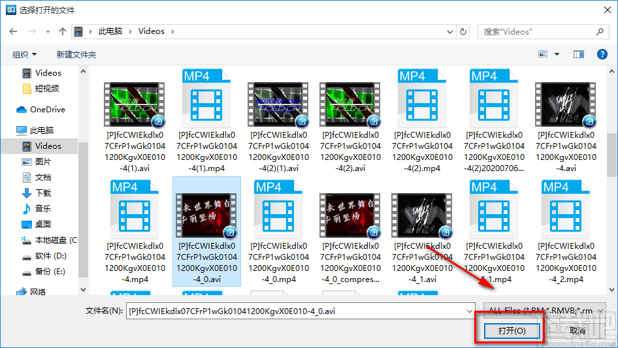Select 此电脑 in the sidebar
Viewport: 618px width, 348px height.
click(x=35, y=130)
